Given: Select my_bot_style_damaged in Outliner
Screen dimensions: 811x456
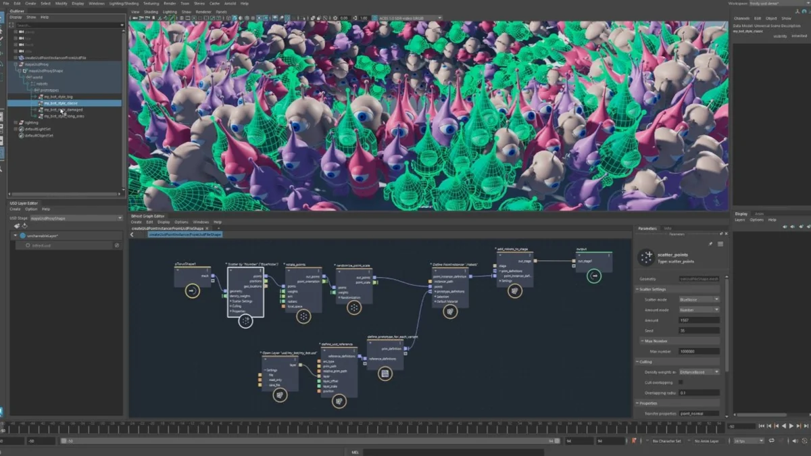Looking at the screenshot, I should (x=64, y=109).
